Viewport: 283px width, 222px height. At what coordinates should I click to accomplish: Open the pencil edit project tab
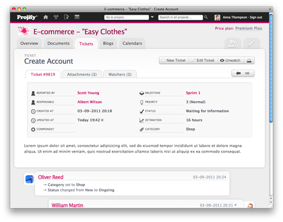tap(252, 43)
